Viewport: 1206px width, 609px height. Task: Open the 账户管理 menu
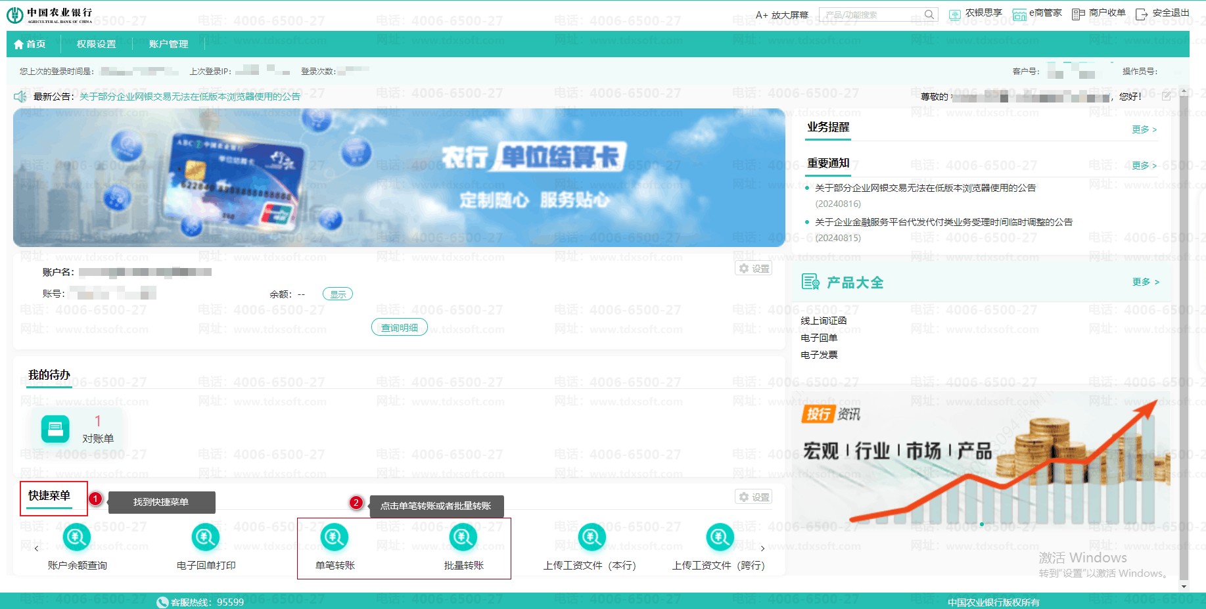coord(168,44)
